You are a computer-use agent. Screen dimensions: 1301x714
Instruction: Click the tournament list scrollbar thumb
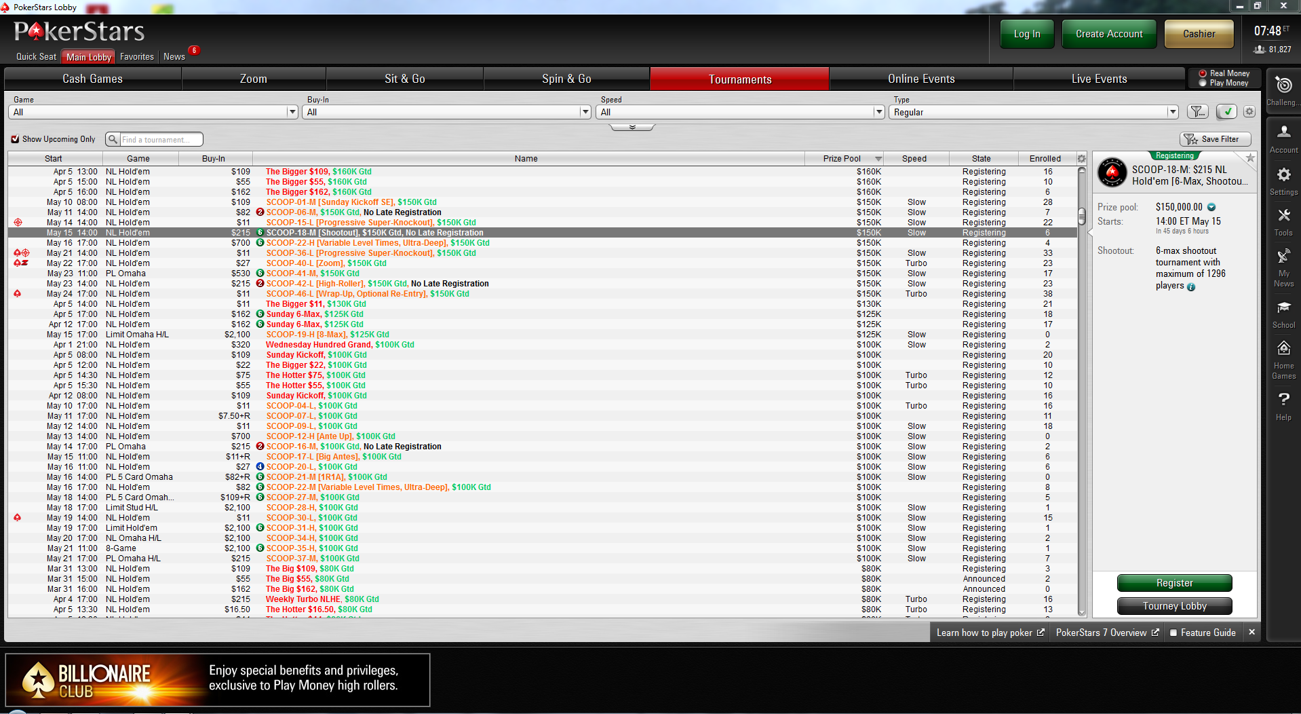[1081, 217]
